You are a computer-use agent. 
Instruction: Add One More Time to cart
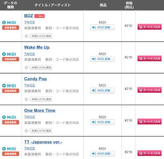coord(150,122)
